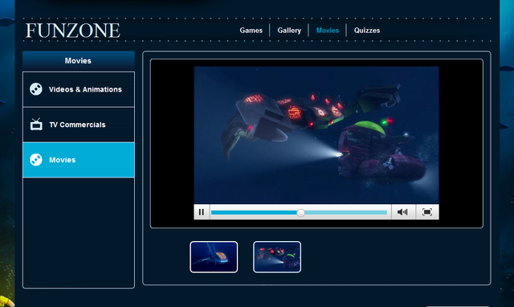Select the Movies tab in top navigation

pyautogui.click(x=328, y=31)
